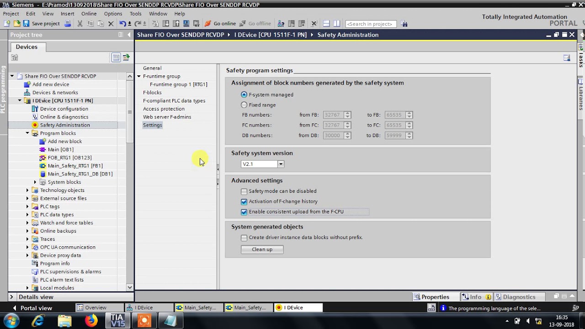
Task: Open the Insert menu
Action: click(67, 14)
